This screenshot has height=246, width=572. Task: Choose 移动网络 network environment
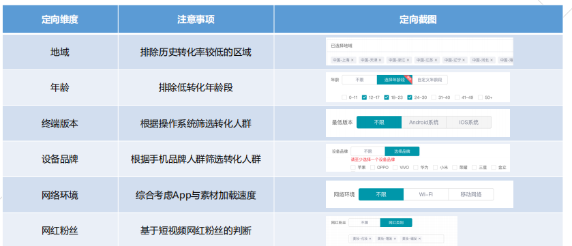tap(471, 194)
